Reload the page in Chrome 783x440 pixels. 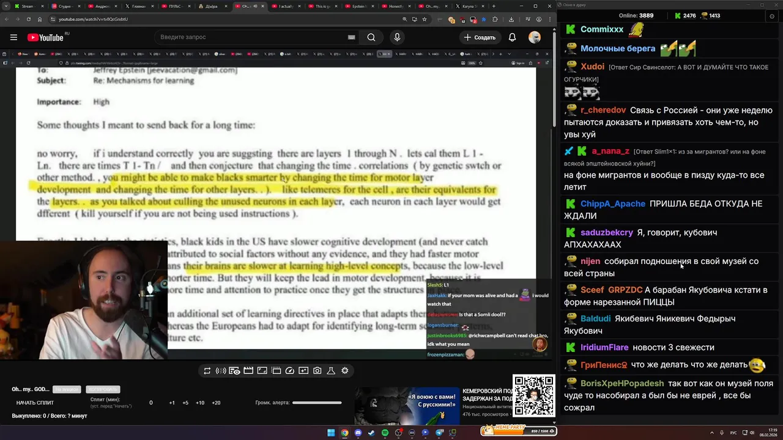pyautogui.click(x=29, y=19)
